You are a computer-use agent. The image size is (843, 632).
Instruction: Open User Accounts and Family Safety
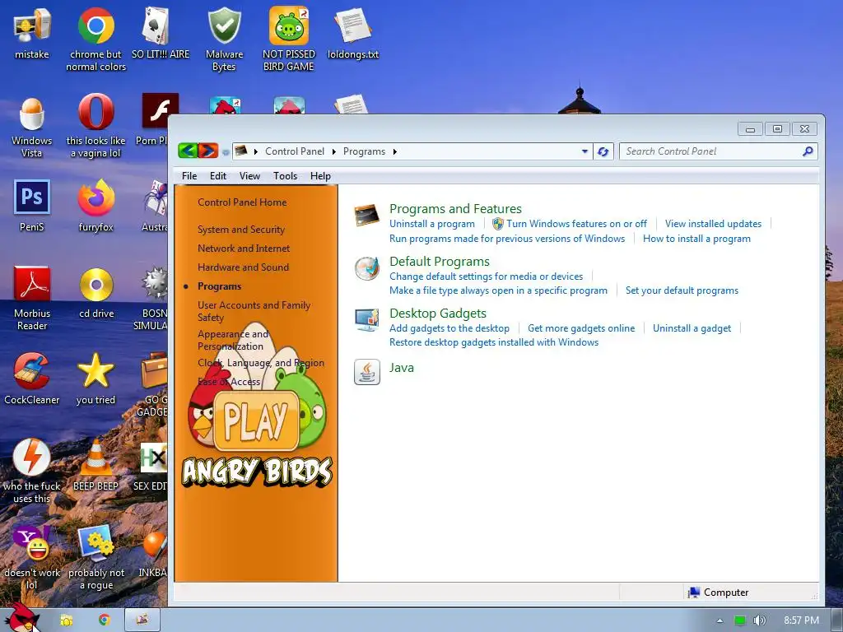(254, 311)
